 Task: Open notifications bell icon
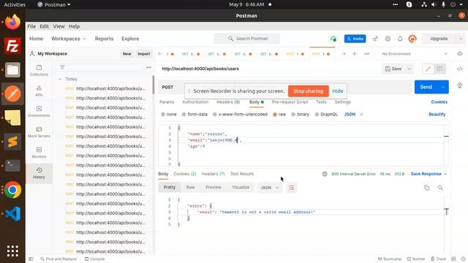click(x=400, y=39)
